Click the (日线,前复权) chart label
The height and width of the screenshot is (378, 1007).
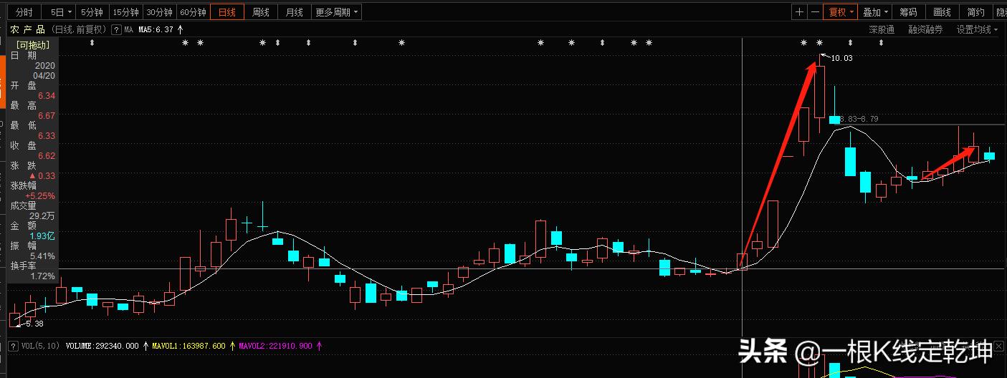coord(77,29)
